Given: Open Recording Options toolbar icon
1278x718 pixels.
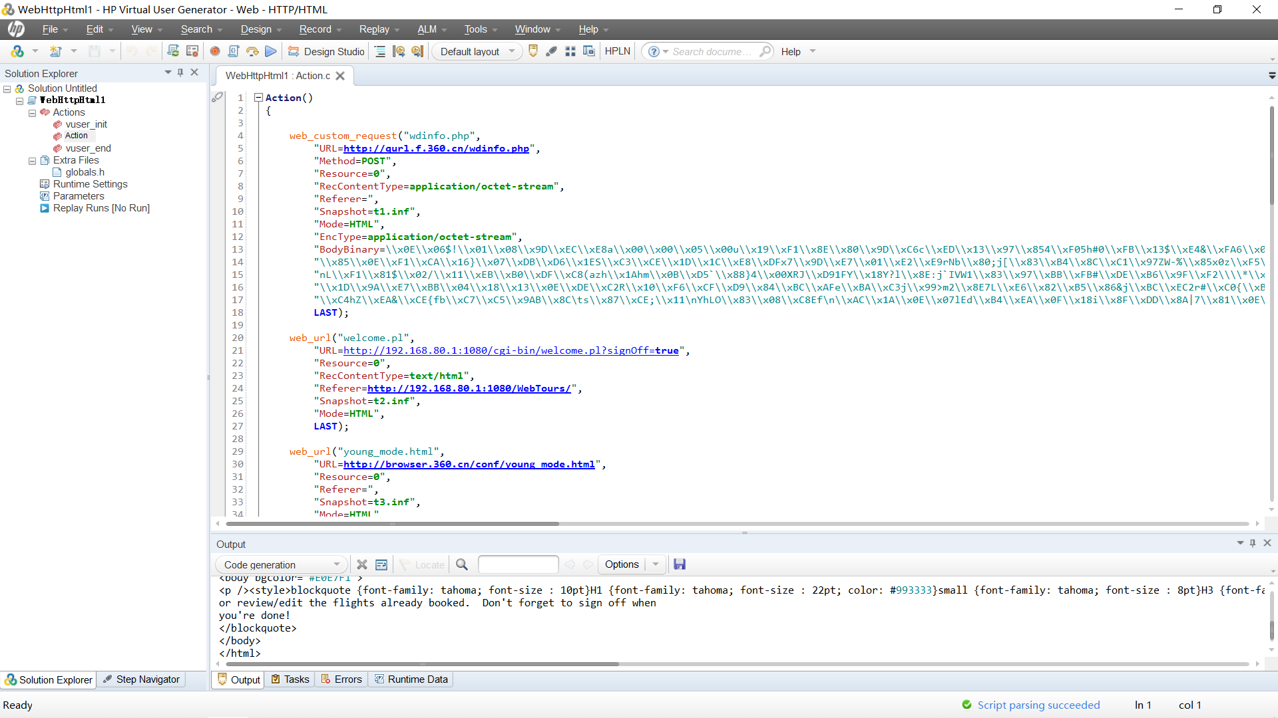Looking at the screenshot, I should click(x=192, y=51).
